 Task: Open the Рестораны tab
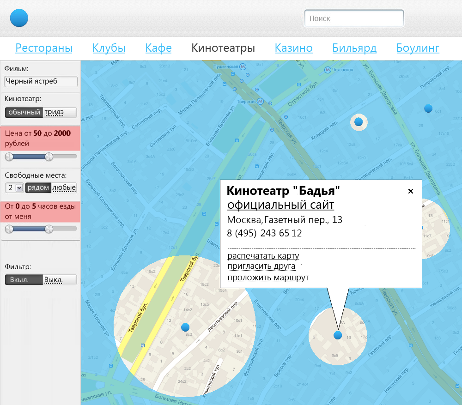click(44, 48)
